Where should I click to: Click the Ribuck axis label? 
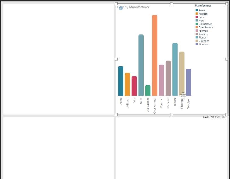click(x=175, y=102)
